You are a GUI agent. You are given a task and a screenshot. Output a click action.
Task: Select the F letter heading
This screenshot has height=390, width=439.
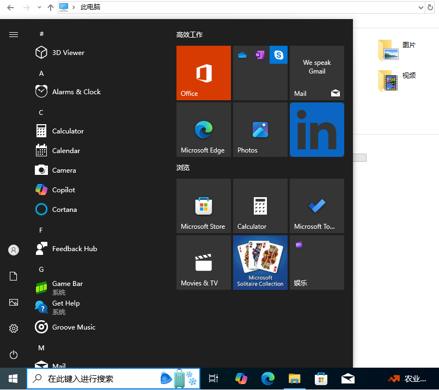pyautogui.click(x=41, y=230)
